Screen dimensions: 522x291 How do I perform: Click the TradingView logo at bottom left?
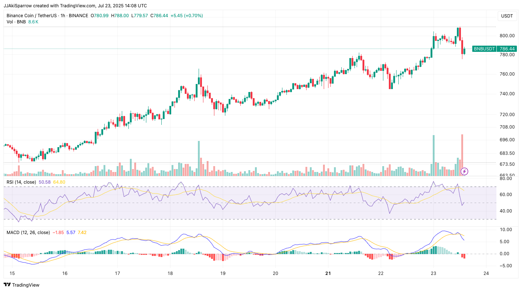[22, 285]
